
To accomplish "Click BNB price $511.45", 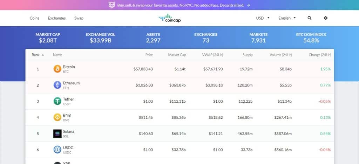I will [x=145, y=117].
